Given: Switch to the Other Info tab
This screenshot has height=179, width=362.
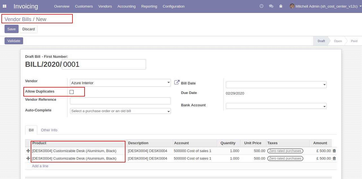Looking at the screenshot, I should pyautogui.click(x=49, y=130).
